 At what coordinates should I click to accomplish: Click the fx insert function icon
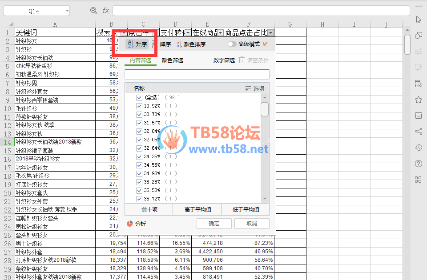[x=105, y=11]
